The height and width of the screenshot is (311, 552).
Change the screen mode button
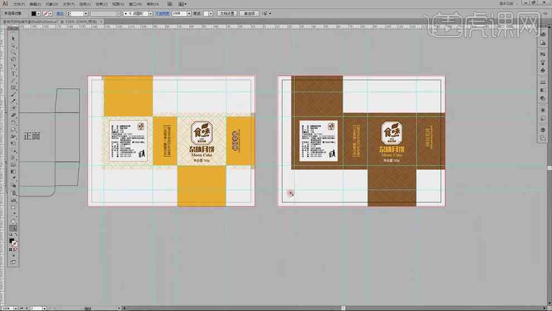tap(13, 262)
